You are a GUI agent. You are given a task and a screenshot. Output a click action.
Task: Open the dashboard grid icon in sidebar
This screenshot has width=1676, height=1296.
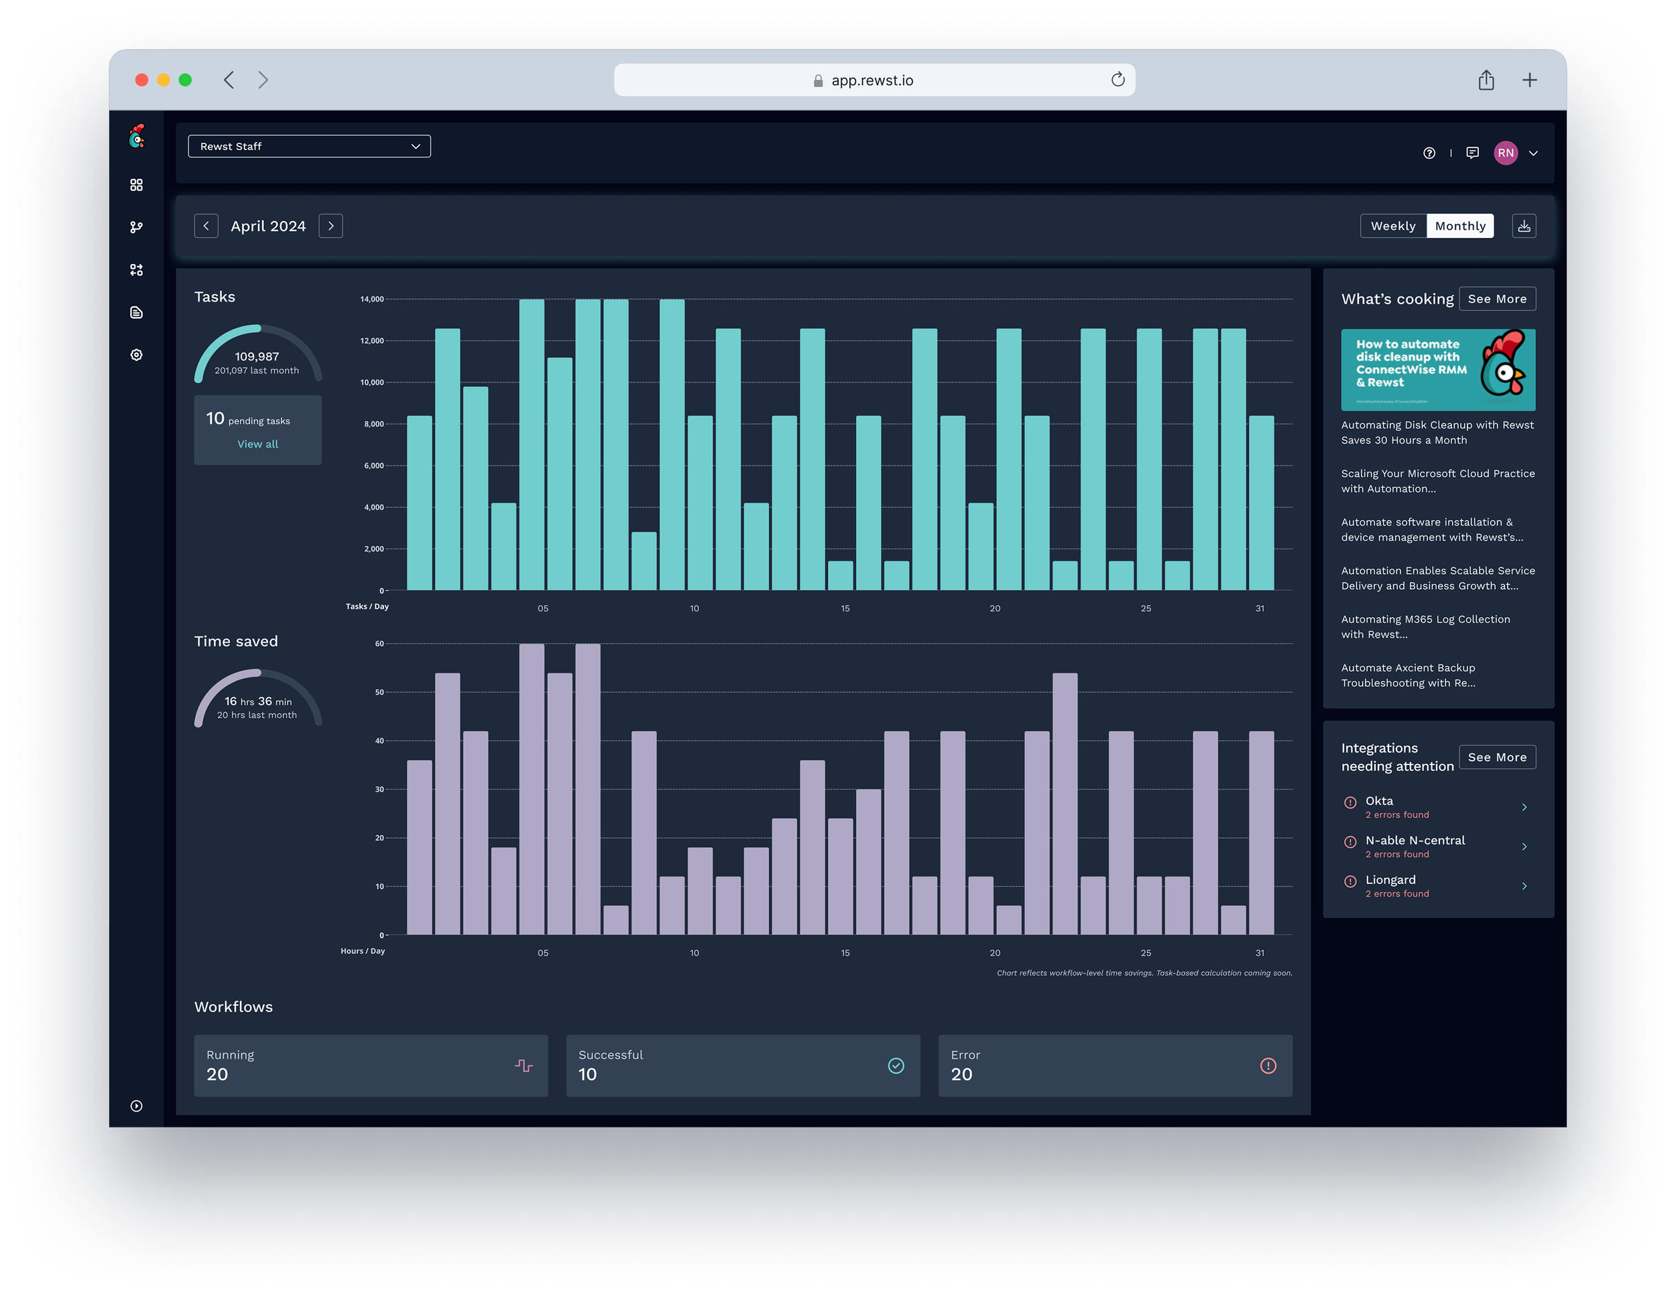coord(137,185)
